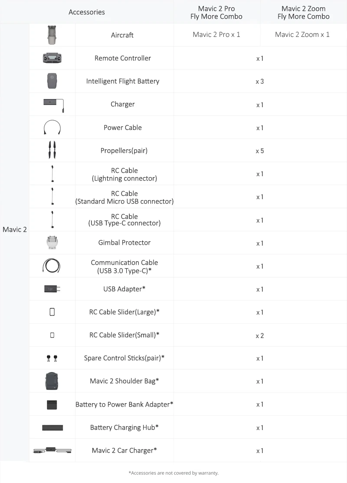This screenshot has width=347, height=483.
Task: Click the Mavic 2 Zoom Fly More Combo header
Action: click(304, 12)
